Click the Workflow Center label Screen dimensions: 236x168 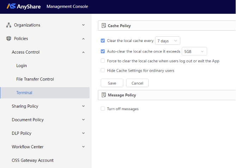[27, 147]
